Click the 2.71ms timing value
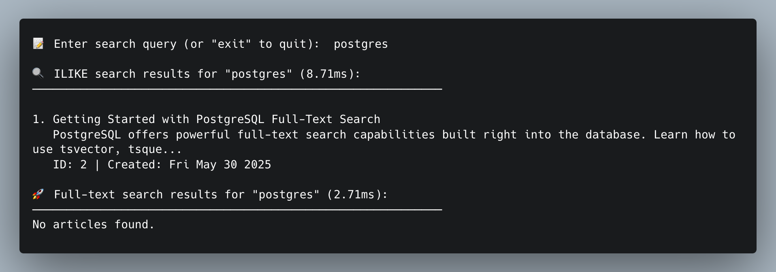776x272 pixels. point(354,195)
